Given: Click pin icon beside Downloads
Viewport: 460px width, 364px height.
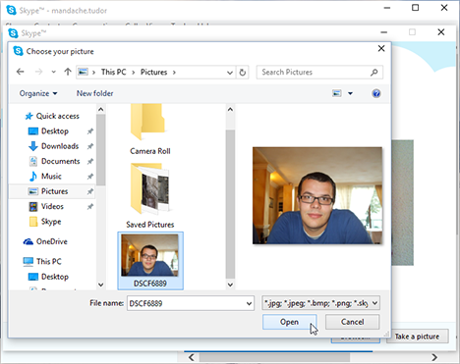Looking at the screenshot, I should pyautogui.click(x=89, y=146).
